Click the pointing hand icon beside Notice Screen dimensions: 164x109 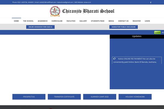point(115,59)
